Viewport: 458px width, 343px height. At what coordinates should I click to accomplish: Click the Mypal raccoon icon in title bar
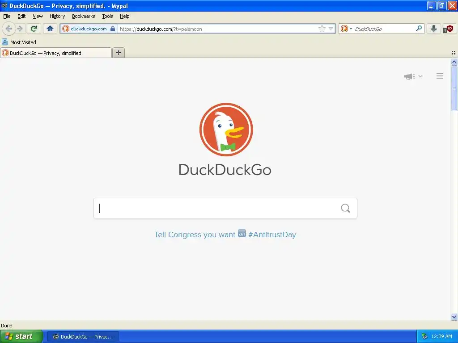click(4, 5)
